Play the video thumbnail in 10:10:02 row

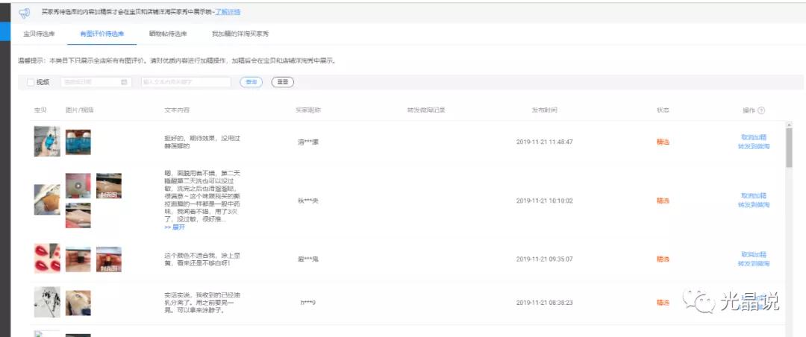[x=78, y=186]
